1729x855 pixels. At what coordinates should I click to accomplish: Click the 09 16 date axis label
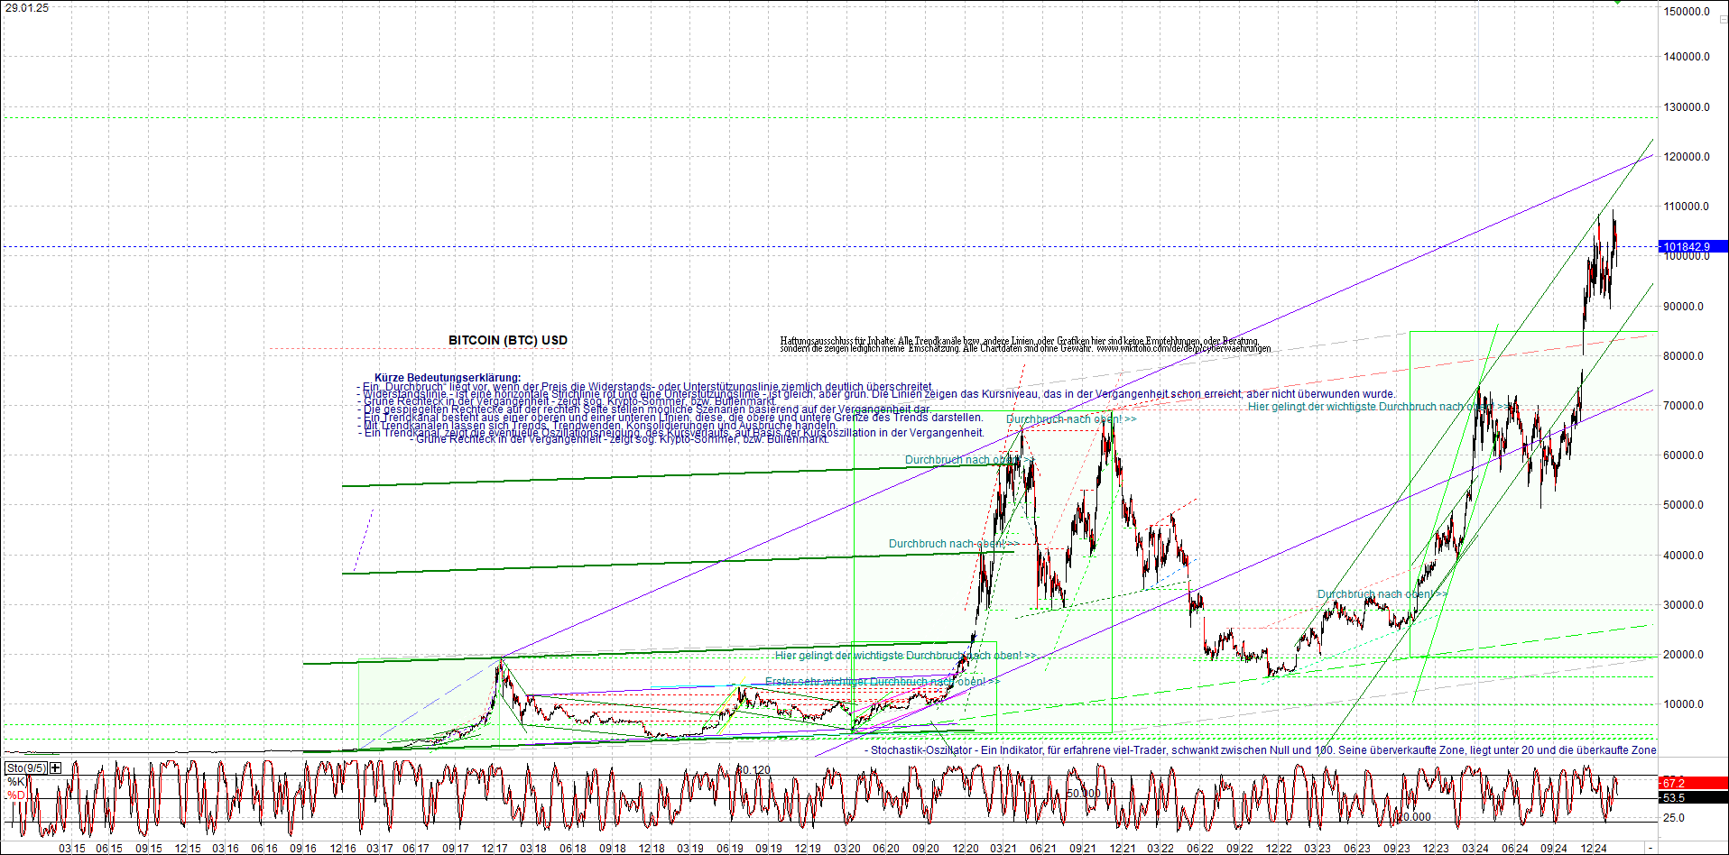tap(303, 849)
